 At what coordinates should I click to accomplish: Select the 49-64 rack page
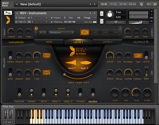coord(132,4)
